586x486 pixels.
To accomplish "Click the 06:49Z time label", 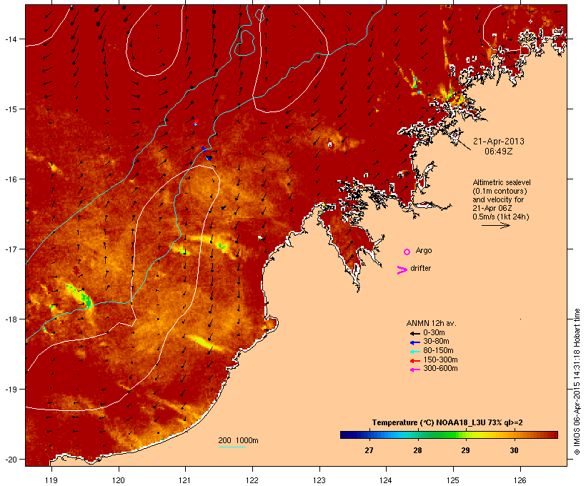I will point(499,152).
